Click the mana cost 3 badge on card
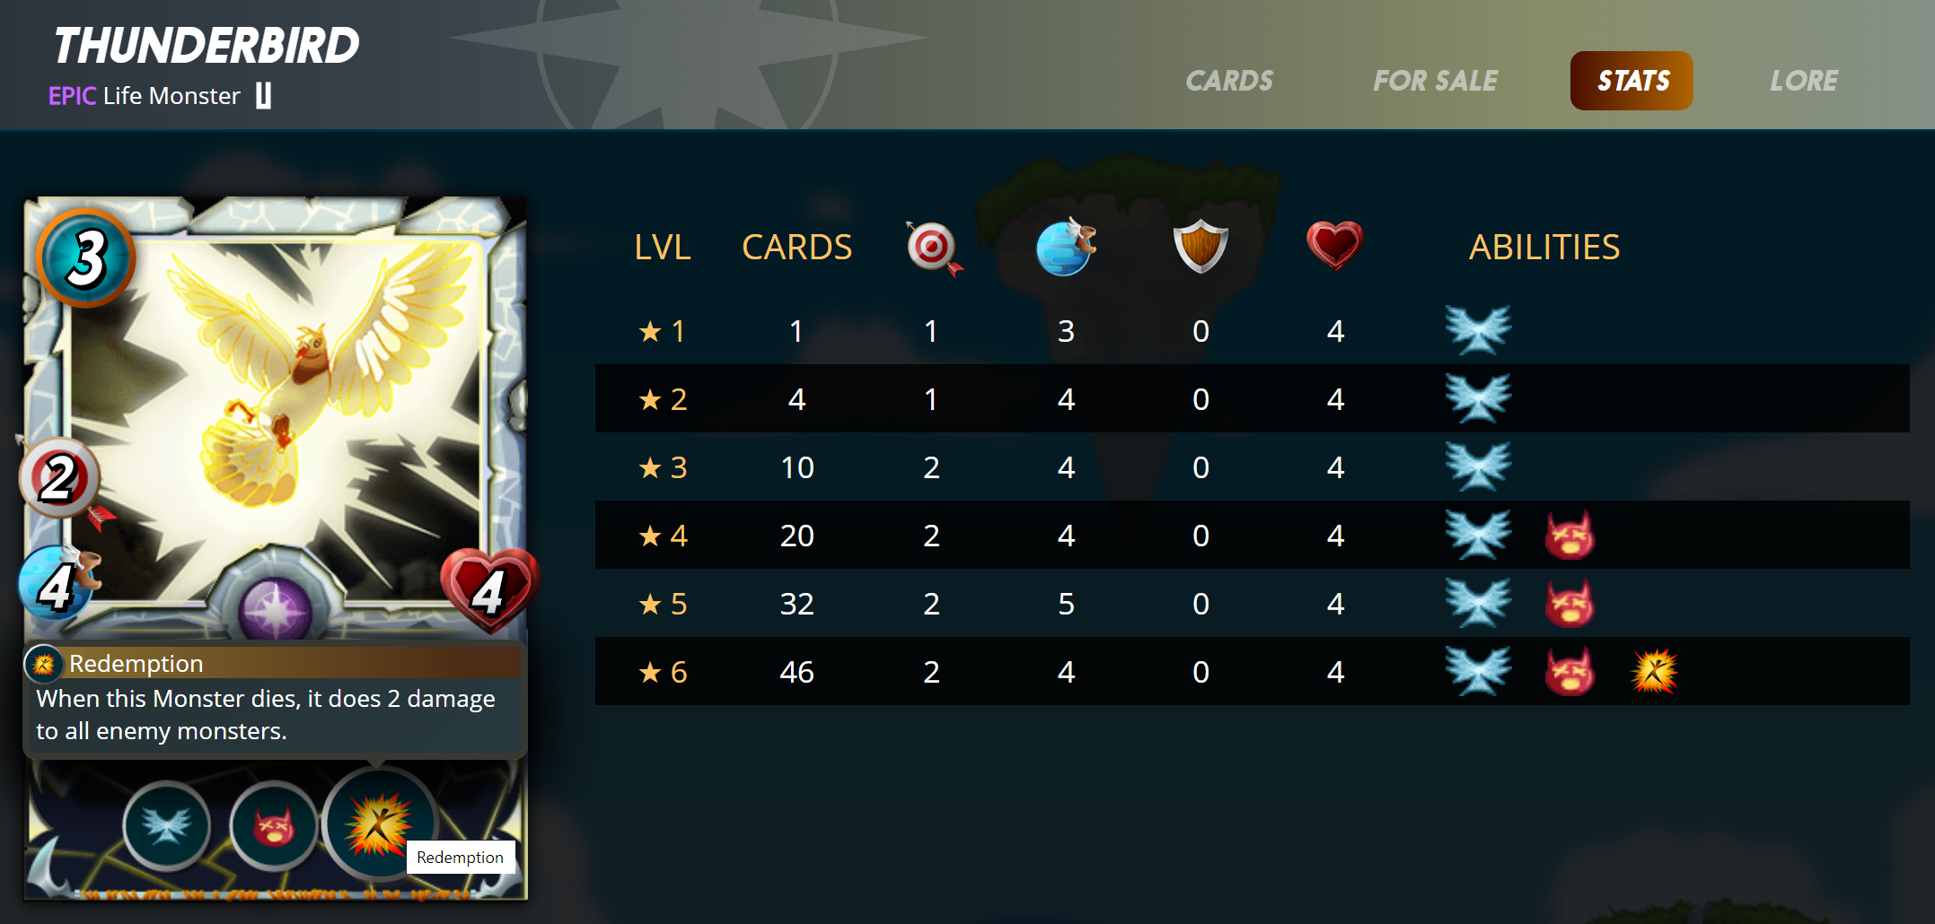Viewport: 1935px width, 924px height. 86,257
